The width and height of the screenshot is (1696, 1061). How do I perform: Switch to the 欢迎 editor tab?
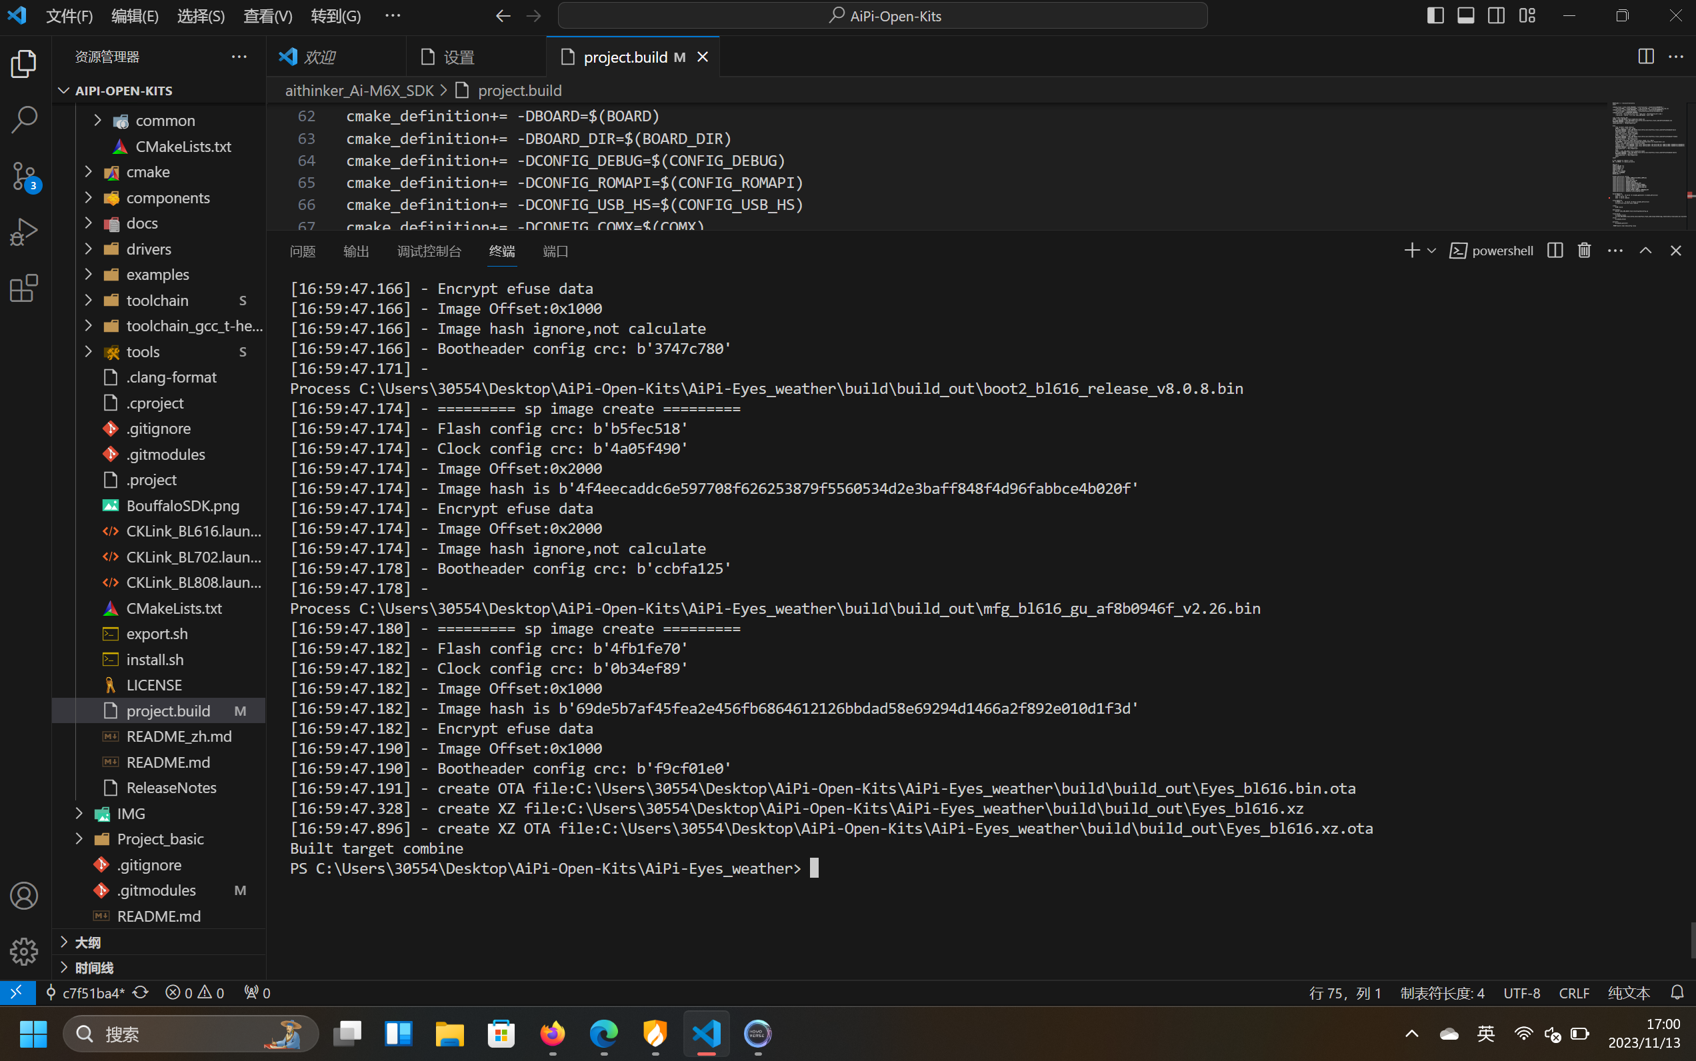336,56
